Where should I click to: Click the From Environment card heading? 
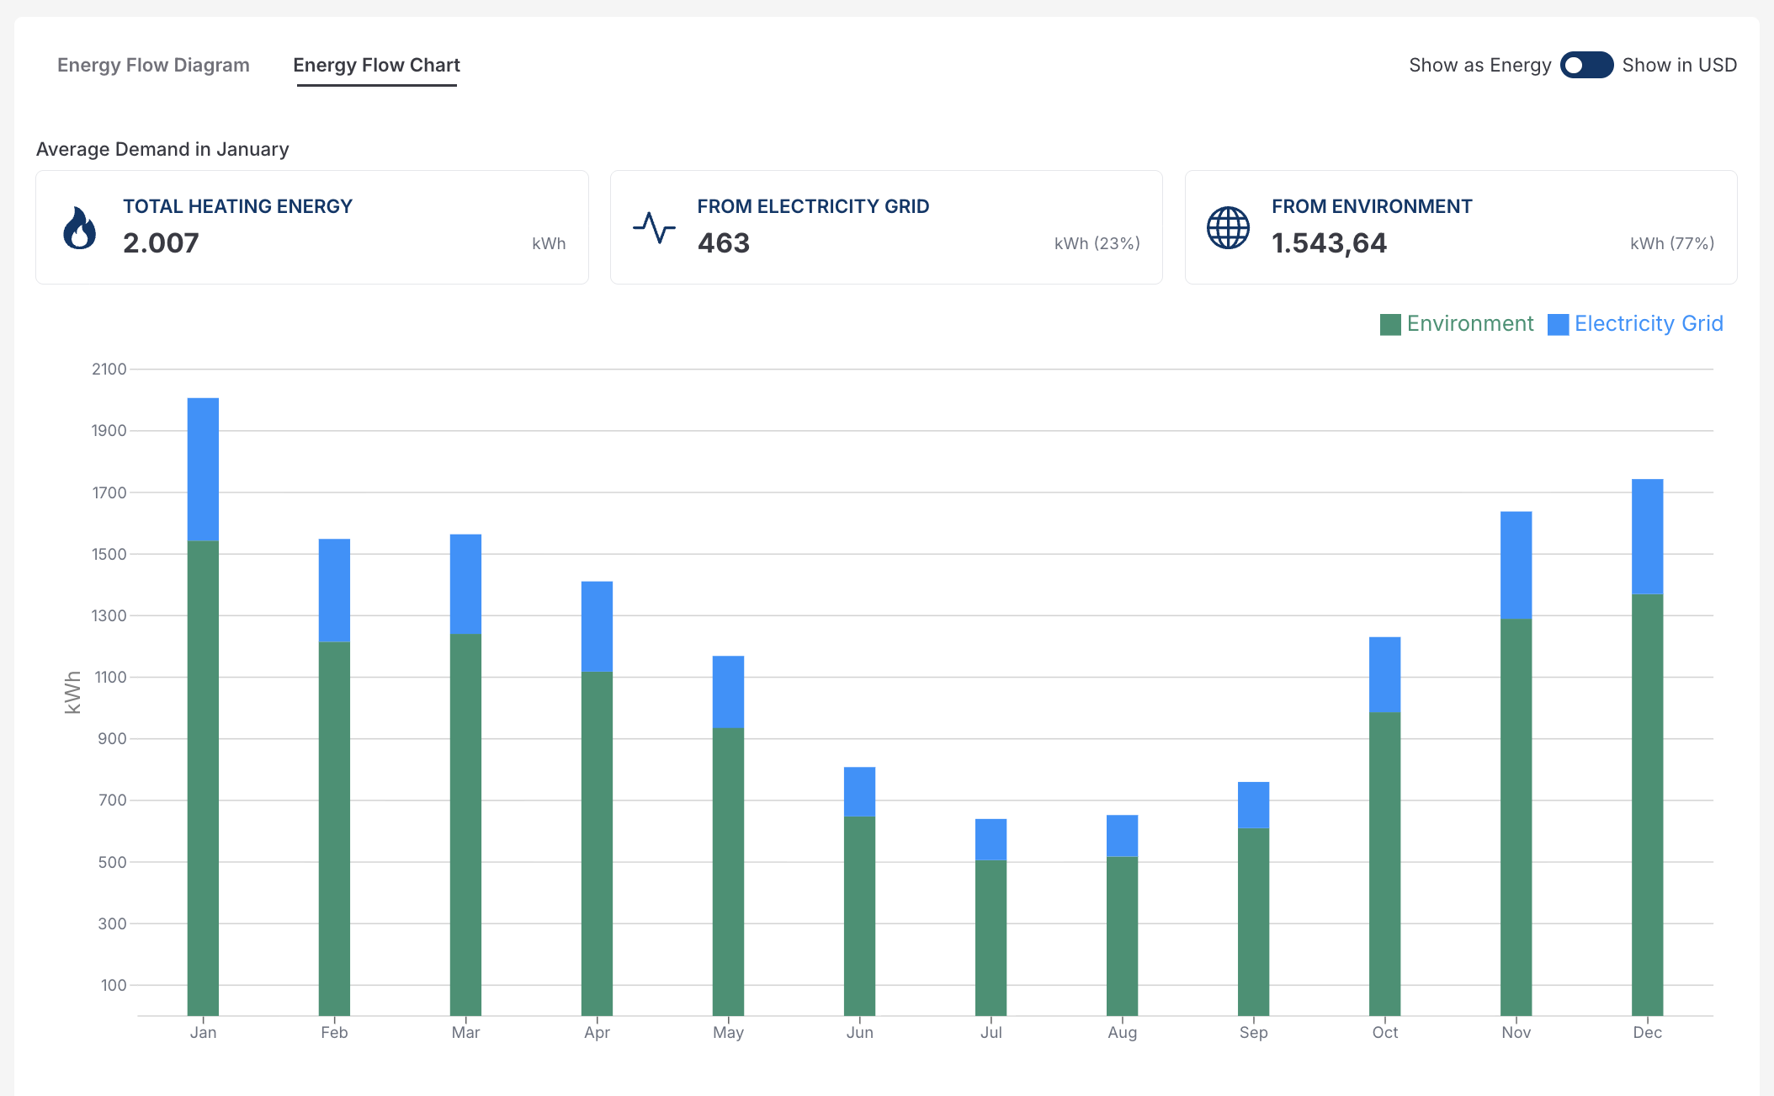coord(1371,206)
